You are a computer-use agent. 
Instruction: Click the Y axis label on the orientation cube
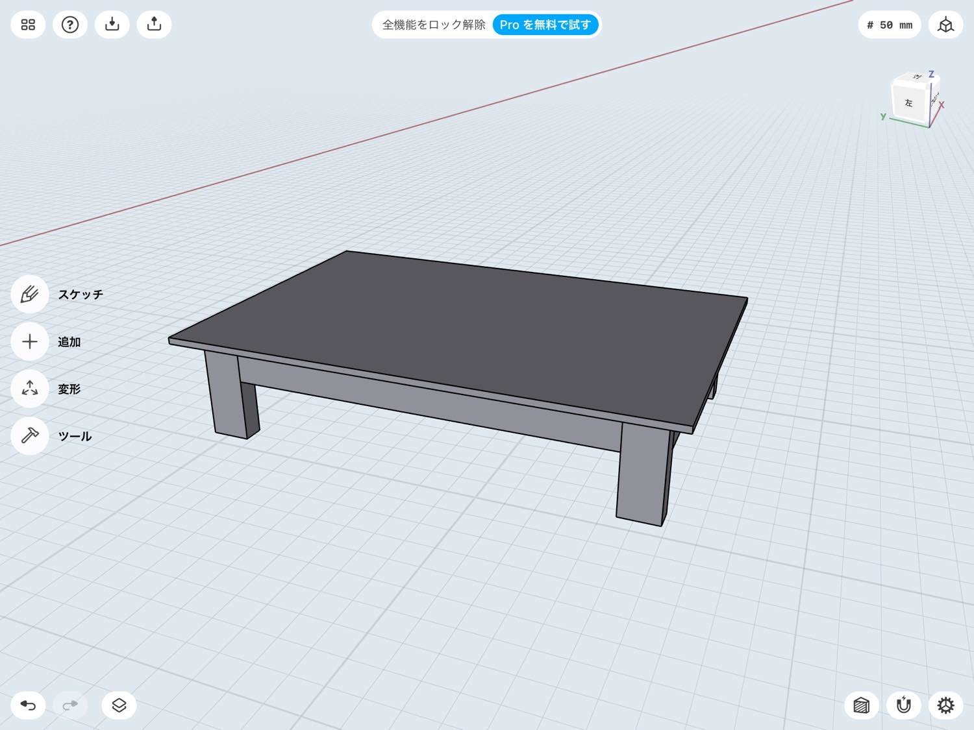883,116
